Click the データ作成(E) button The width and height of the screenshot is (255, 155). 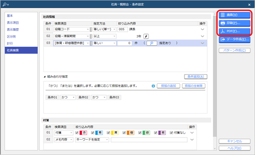click(234, 39)
